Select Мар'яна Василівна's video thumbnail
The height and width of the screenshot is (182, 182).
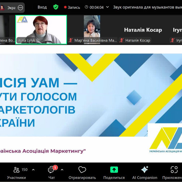(92, 29)
